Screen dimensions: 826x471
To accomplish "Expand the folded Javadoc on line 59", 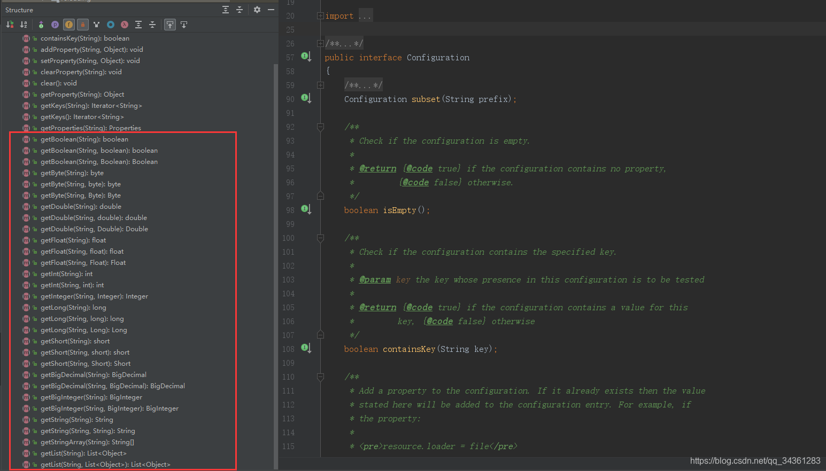I will [x=320, y=85].
